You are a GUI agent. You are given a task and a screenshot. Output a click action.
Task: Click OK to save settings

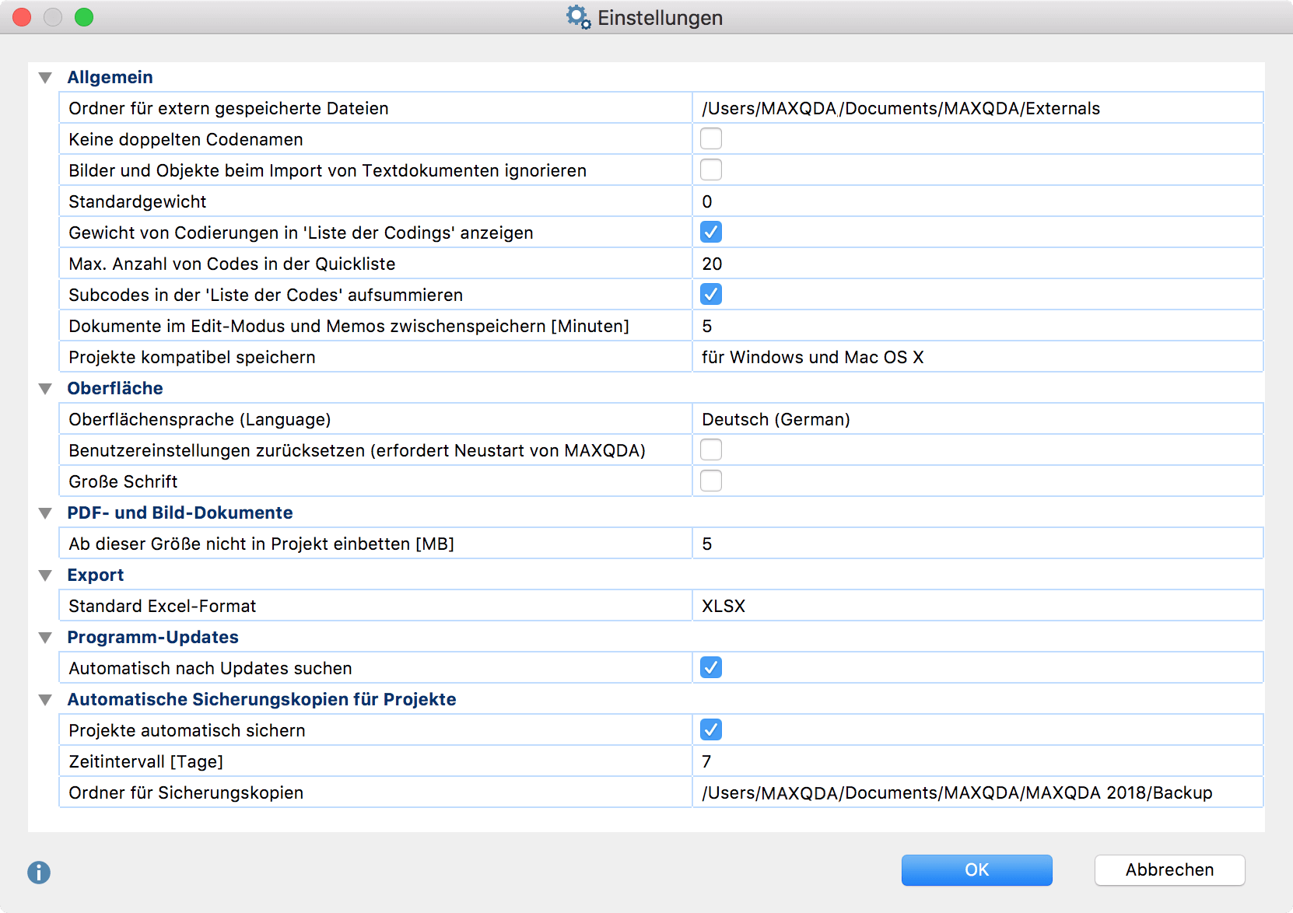(x=976, y=870)
